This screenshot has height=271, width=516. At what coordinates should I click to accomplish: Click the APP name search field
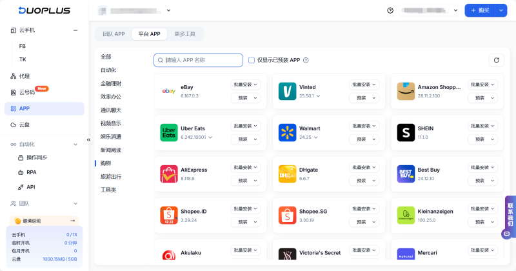coord(198,60)
